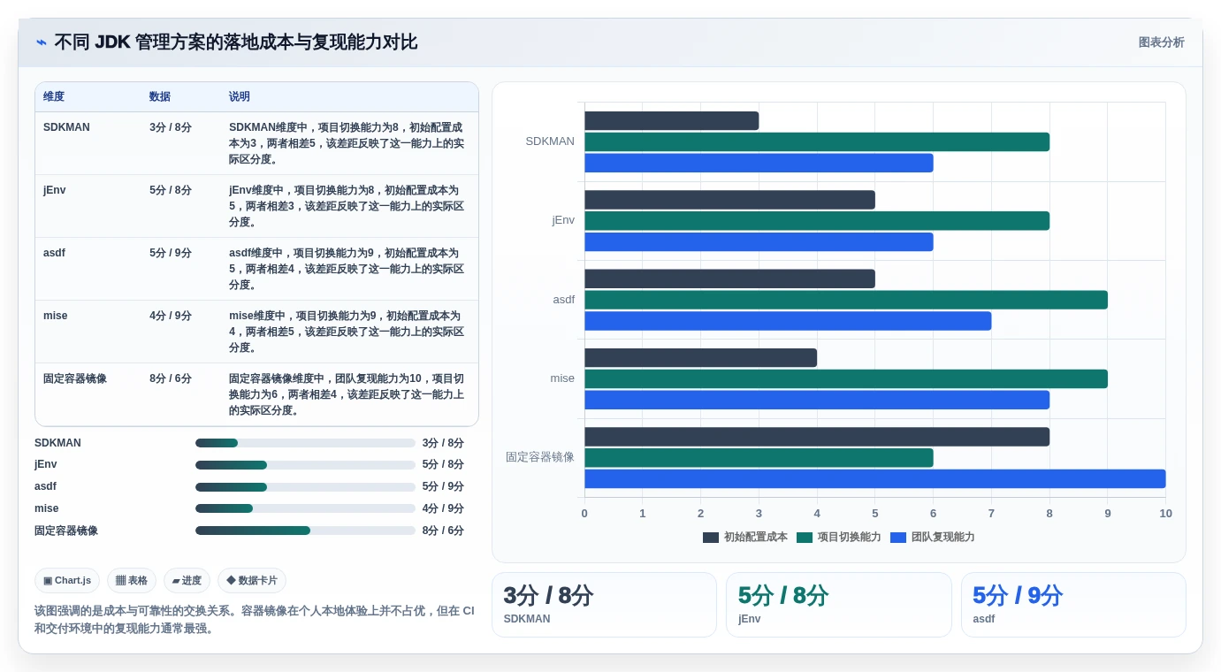
Task: Click SDKMAN 团队复现能力 blue bar in chart
Action: coord(759,163)
